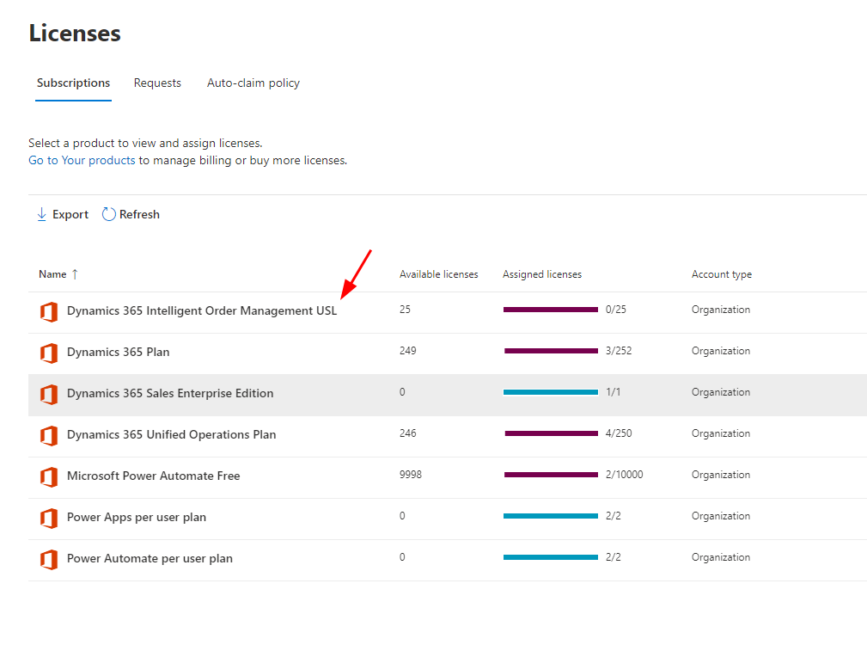
Task: Select the Subscriptions tab
Action: (73, 83)
